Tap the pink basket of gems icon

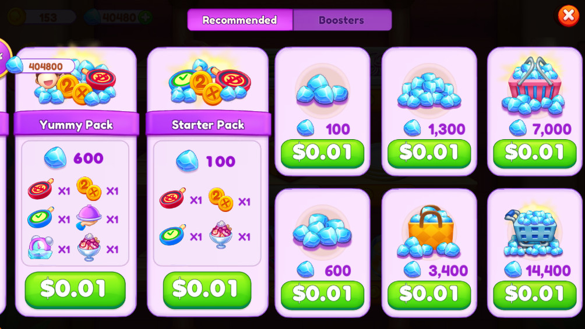[x=534, y=87]
